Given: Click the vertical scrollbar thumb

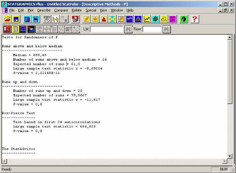Looking at the screenshot, I should point(230,72).
